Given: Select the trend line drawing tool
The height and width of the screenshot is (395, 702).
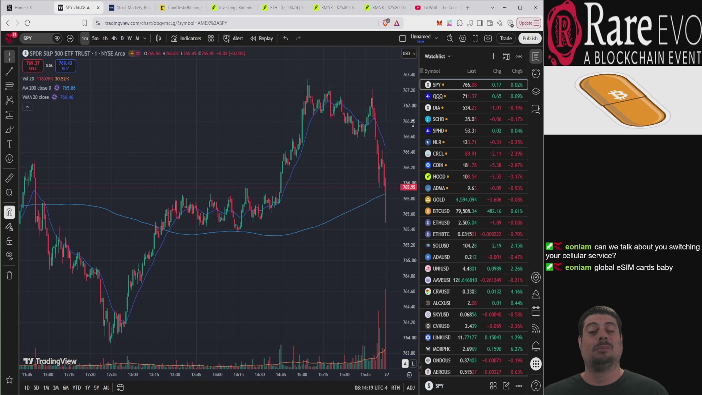Looking at the screenshot, I should [x=10, y=71].
